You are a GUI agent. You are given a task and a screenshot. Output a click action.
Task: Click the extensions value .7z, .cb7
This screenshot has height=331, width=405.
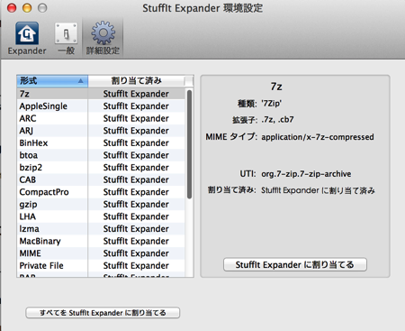[277, 120]
